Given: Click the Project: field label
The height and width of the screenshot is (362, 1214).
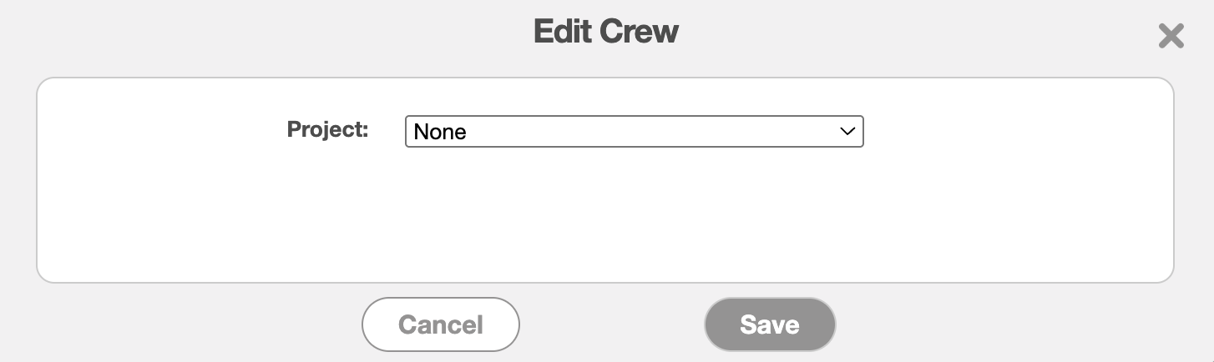Looking at the screenshot, I should tap(327, 129).
